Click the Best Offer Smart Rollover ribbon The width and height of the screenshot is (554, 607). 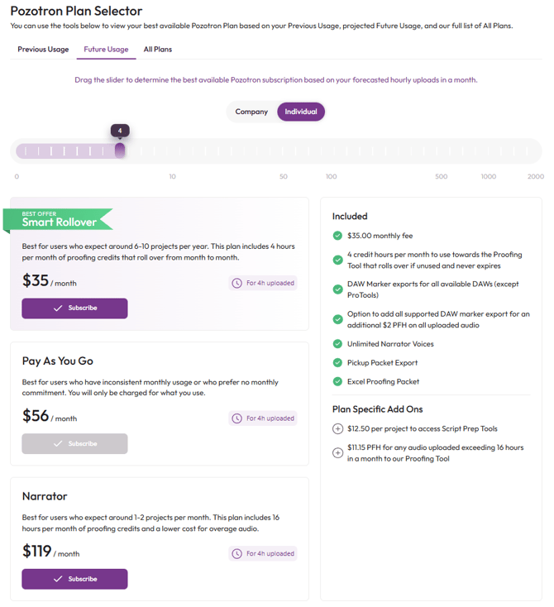pos(58,219)
